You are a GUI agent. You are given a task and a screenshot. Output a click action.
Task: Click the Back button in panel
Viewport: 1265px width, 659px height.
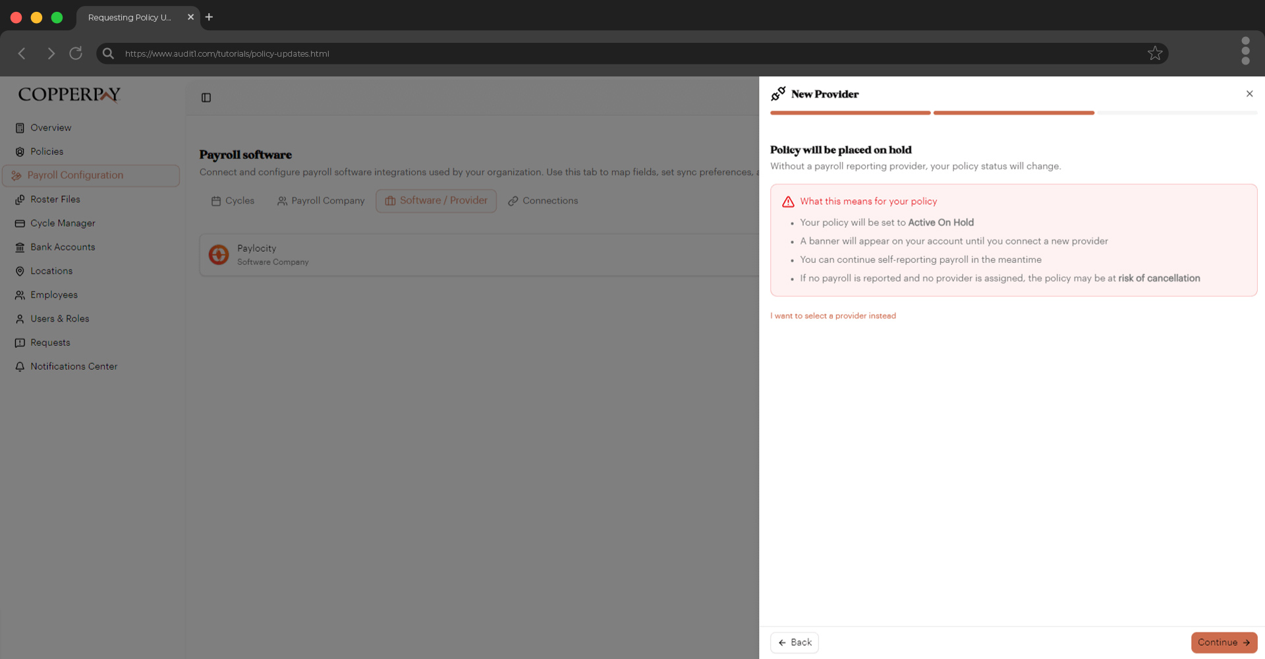point(794,643)
